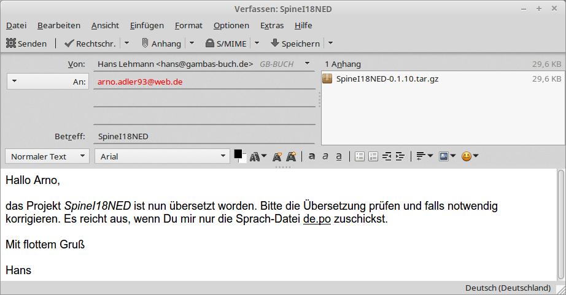
Task: Click the Senden button to send email
Action: point(26,44)
